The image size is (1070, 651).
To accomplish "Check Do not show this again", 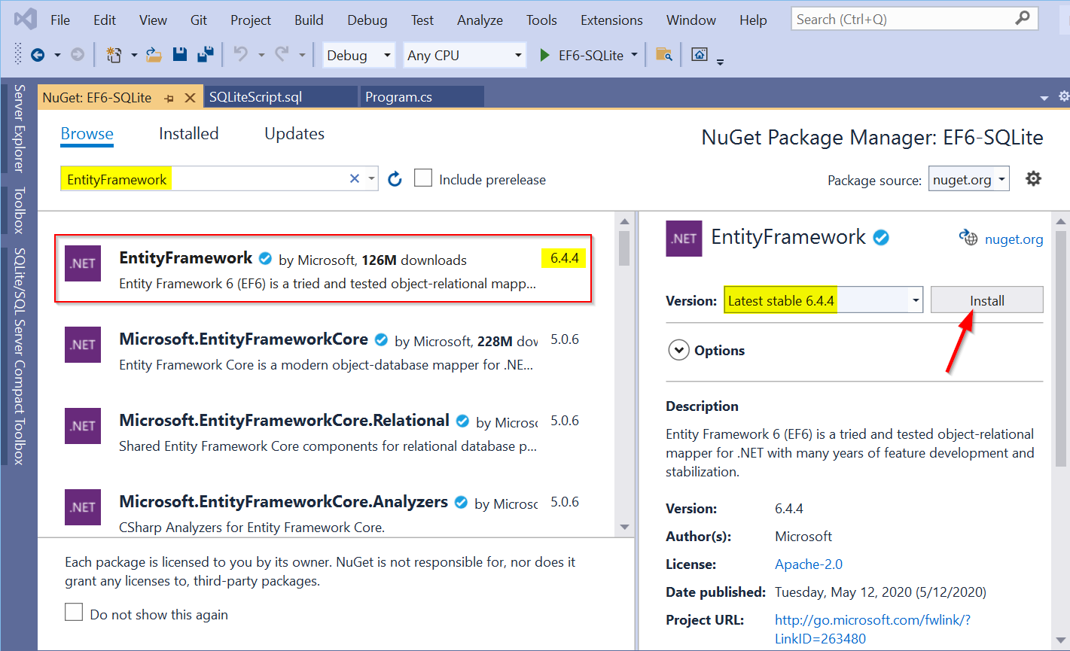I will coord(73,612).
